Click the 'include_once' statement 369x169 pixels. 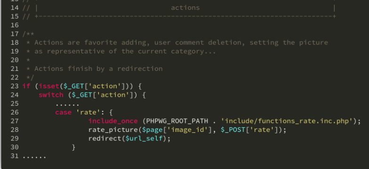pos(113,121)
